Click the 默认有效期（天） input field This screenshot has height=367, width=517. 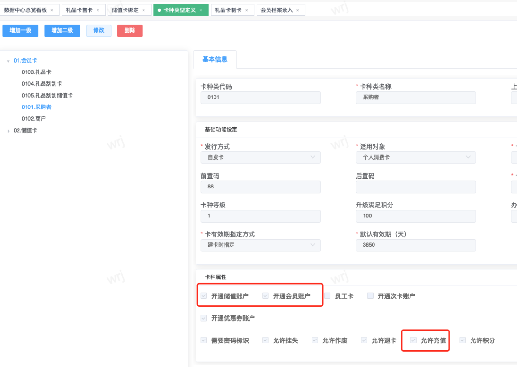[415, 245]
